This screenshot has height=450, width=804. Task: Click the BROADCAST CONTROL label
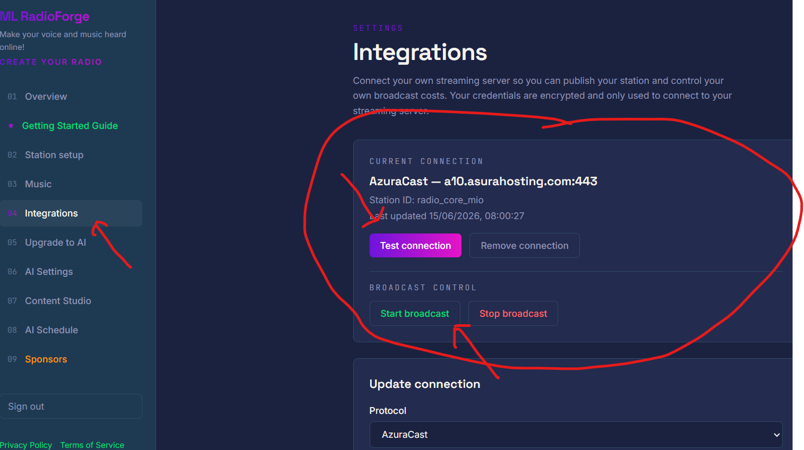[423, 288]
